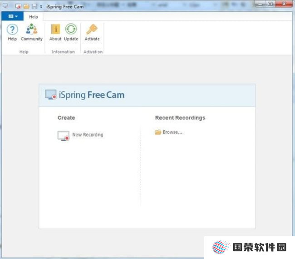Open the blue application menu dropdown
Screen dimensions: 295x259
(13, 16)
